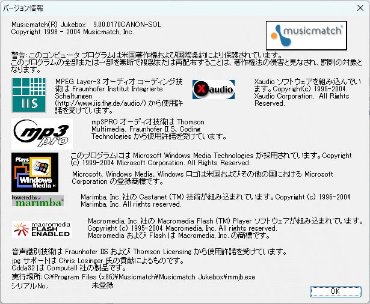Click the Plays Windows Media logo
This screenshot has width=370, height=304.
[35, 172]
